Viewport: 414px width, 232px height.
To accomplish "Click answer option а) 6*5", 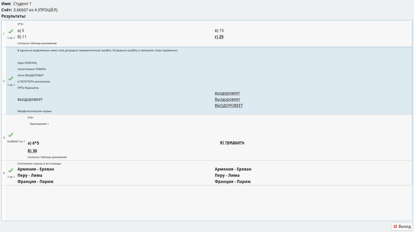I will (33, 143).
